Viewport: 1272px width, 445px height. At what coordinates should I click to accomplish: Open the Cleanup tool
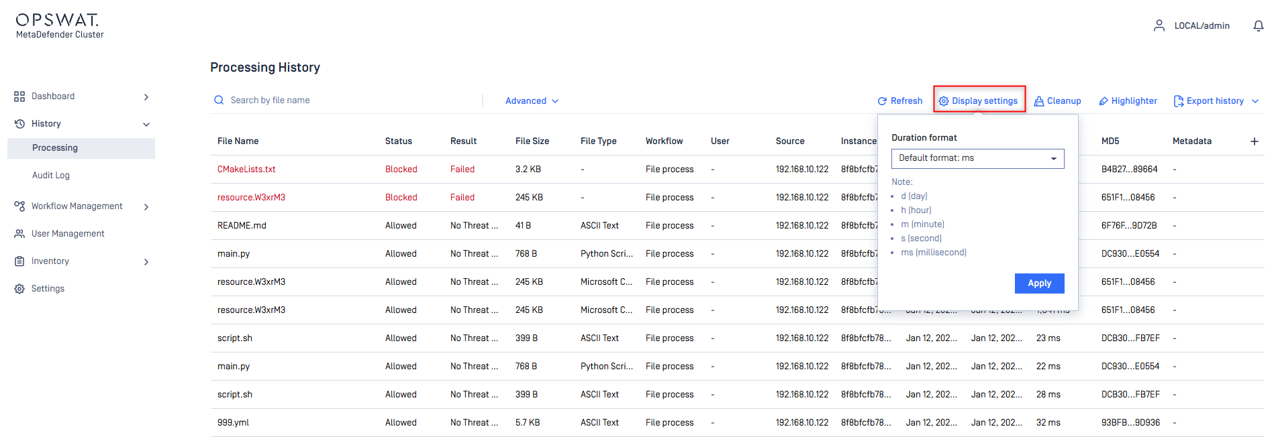(x=1057, y=101)
